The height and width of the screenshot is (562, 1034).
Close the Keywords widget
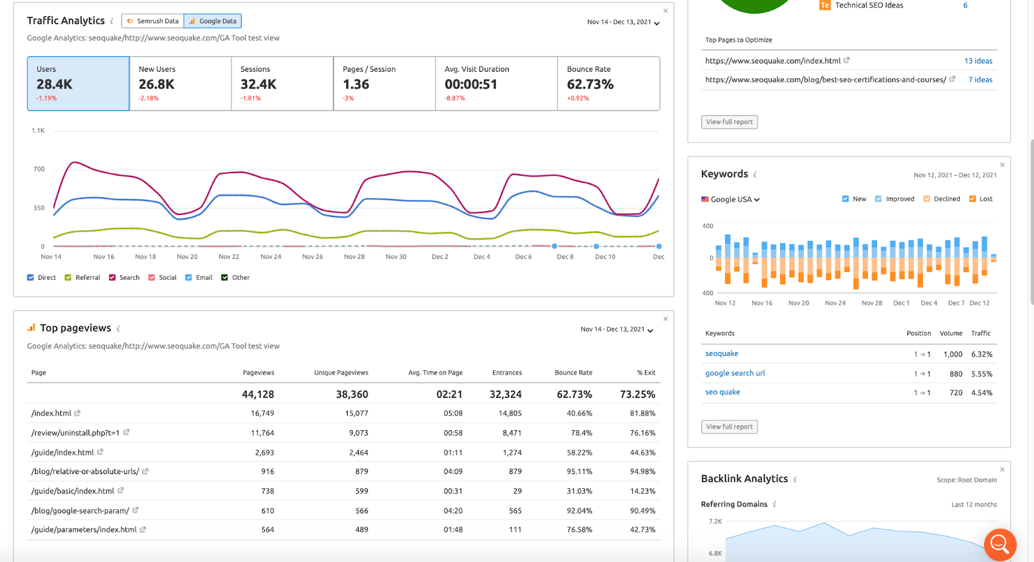point(1002,165)
